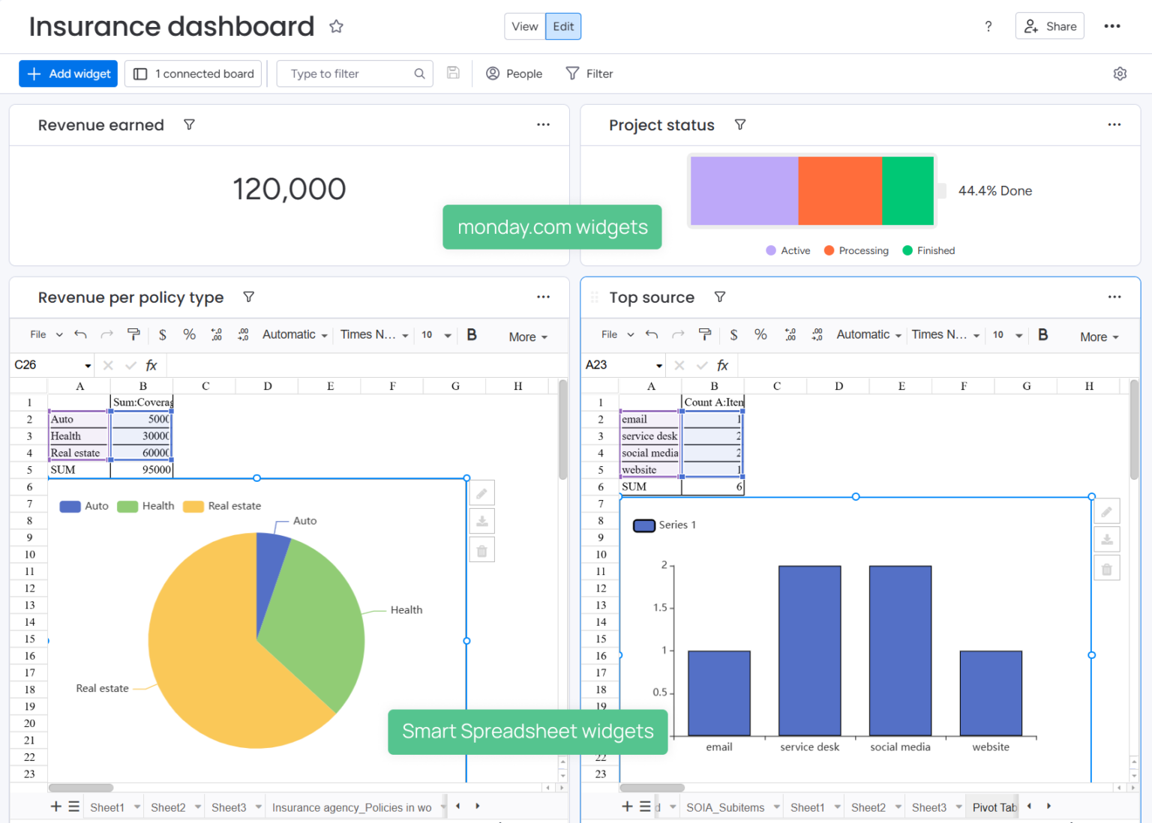
Task: Apply currency format in Revenue per policy spreadsheet
Action: 162,334
